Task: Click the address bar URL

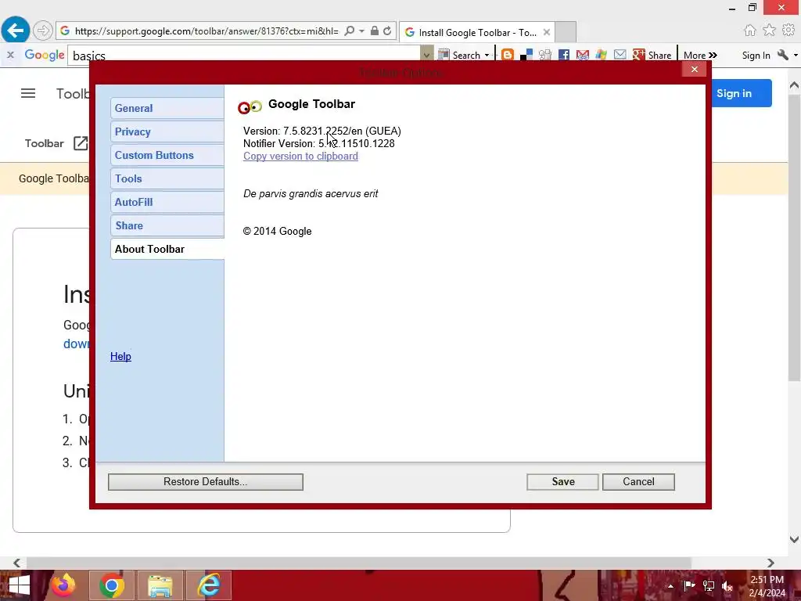Action: pyautogui.click(x=207, y=31)
